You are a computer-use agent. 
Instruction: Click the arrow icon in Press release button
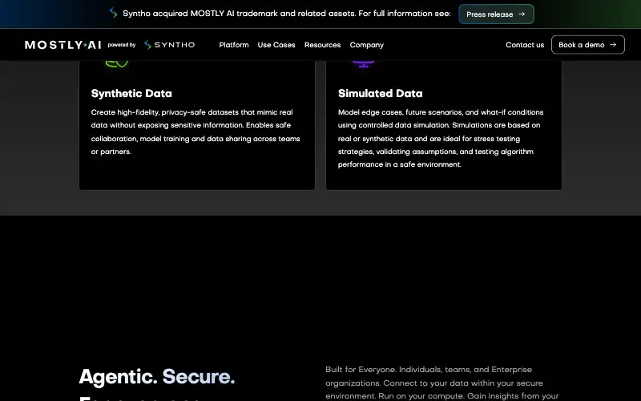click(522, 14)
